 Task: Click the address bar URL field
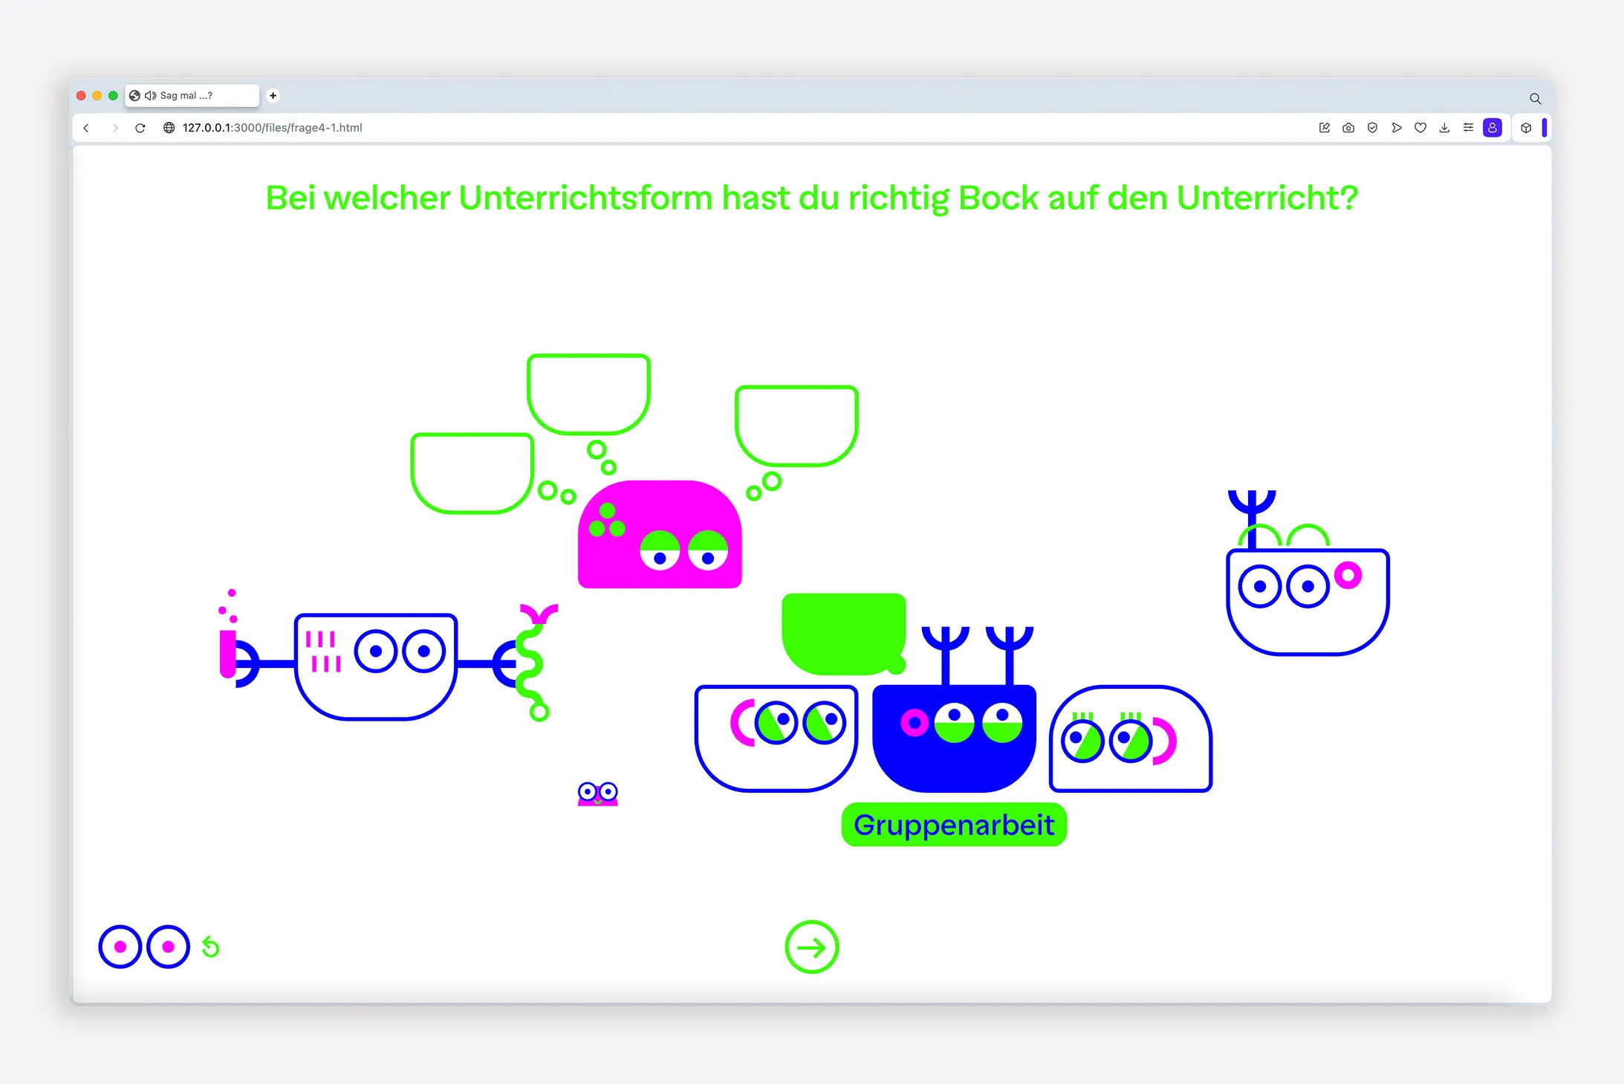(x=273, y=128)
